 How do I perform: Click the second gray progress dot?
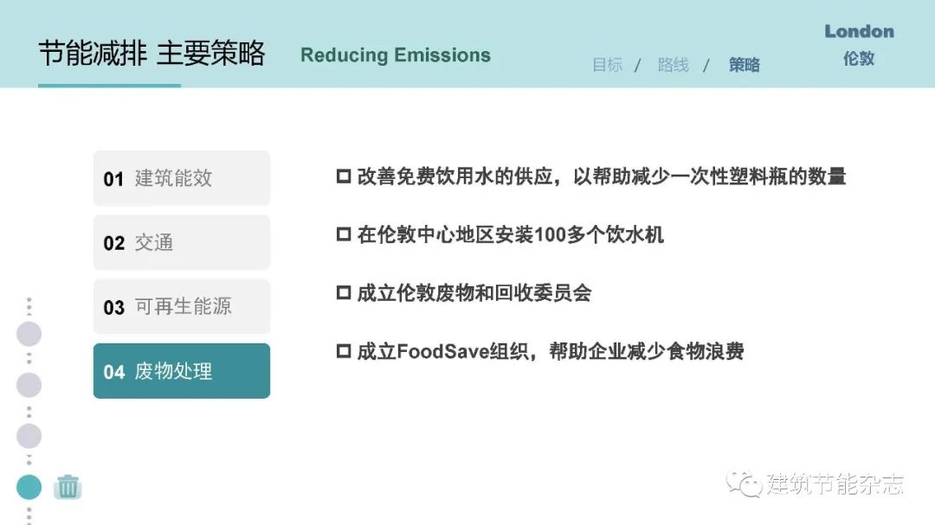click(x=29, y=385)
